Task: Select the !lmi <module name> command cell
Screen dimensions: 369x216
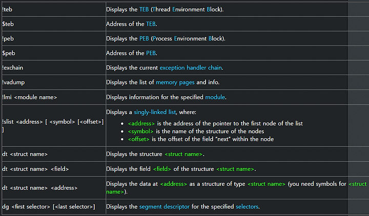Action: click(54, 97)
